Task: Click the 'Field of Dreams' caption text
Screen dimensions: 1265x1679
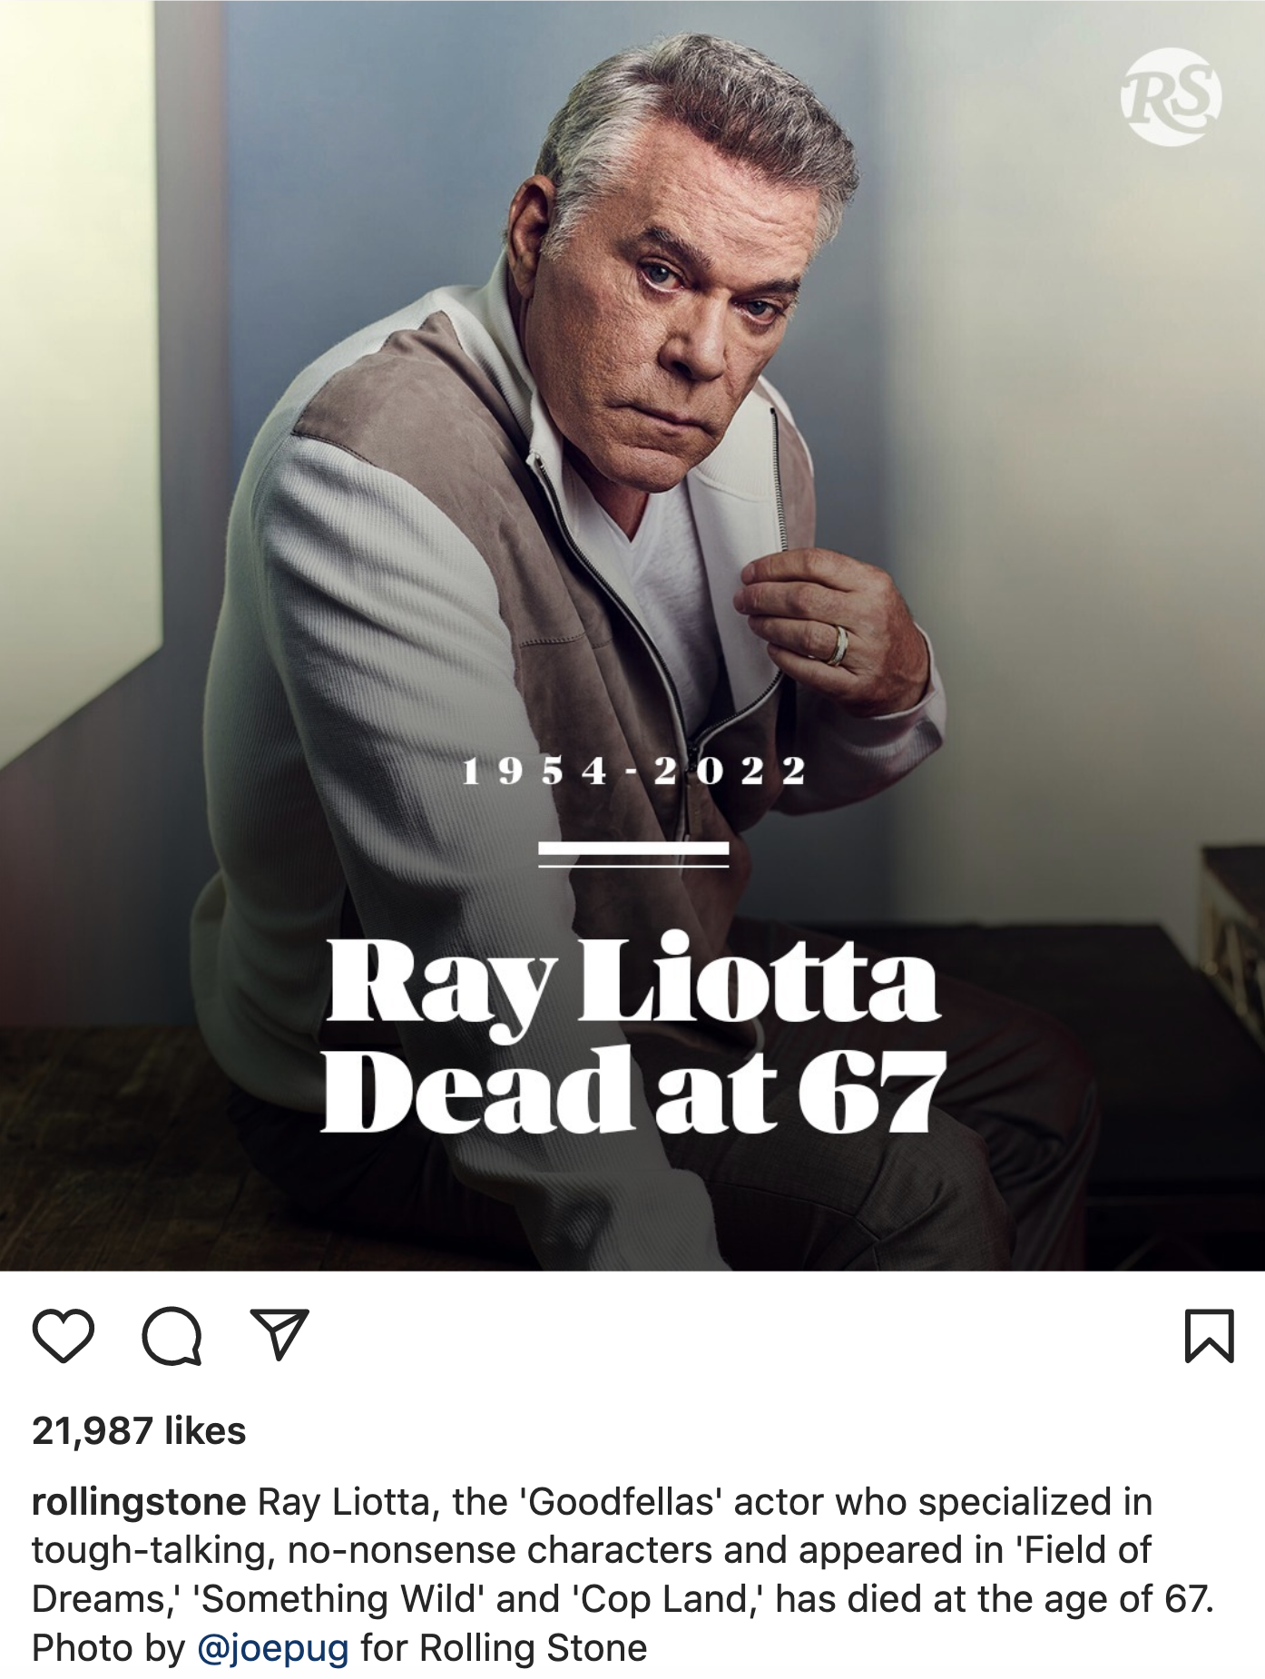Action: (x=592, y=1576)
